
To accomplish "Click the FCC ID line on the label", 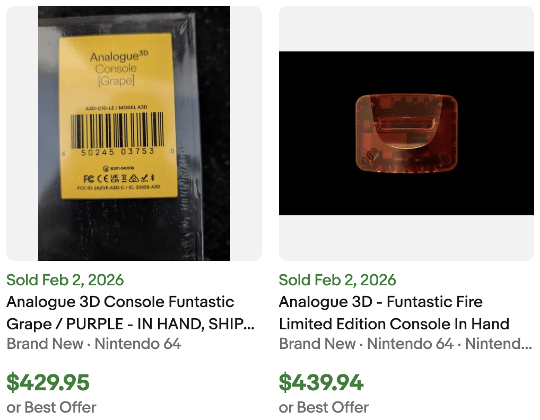I will point(118,188).
